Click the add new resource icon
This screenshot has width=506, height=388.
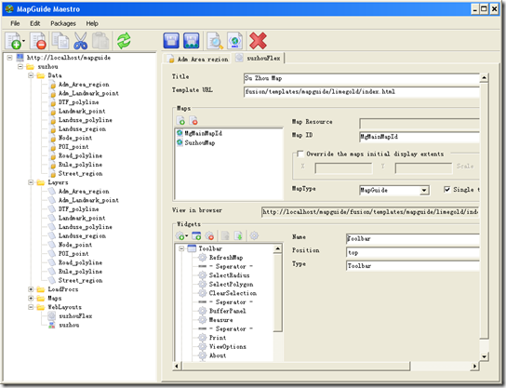(14, 41)
